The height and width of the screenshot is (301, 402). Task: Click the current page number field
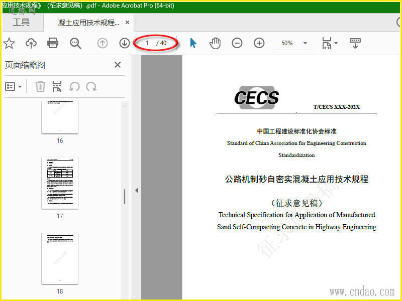(x=147, y=43)
